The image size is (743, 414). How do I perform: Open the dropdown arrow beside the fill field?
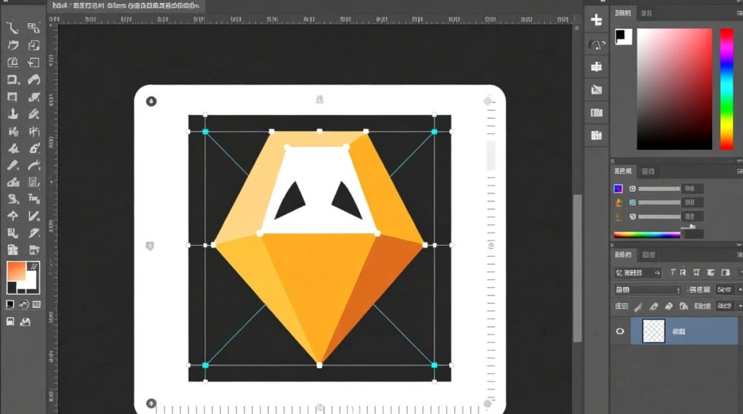[740, 306]
